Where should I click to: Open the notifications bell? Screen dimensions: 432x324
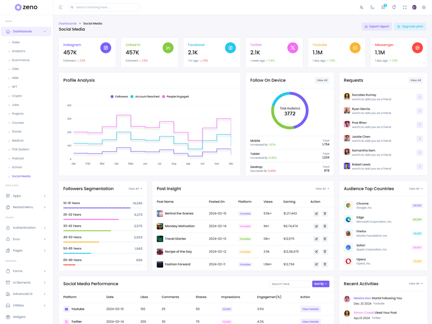[394, 8]
